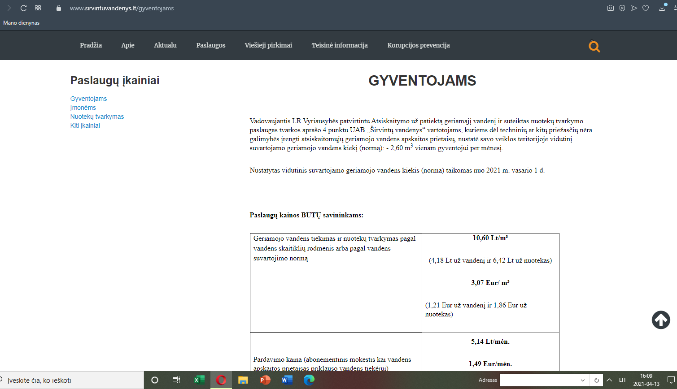Open the Kiti įkainiai sidebar link
The image size is (677, 389).
pyautogui.click(x=85, y=125)
